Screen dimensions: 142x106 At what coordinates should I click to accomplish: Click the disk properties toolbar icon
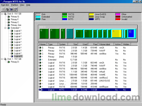point(15,9)
